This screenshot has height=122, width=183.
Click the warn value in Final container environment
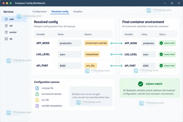(149, 54)
